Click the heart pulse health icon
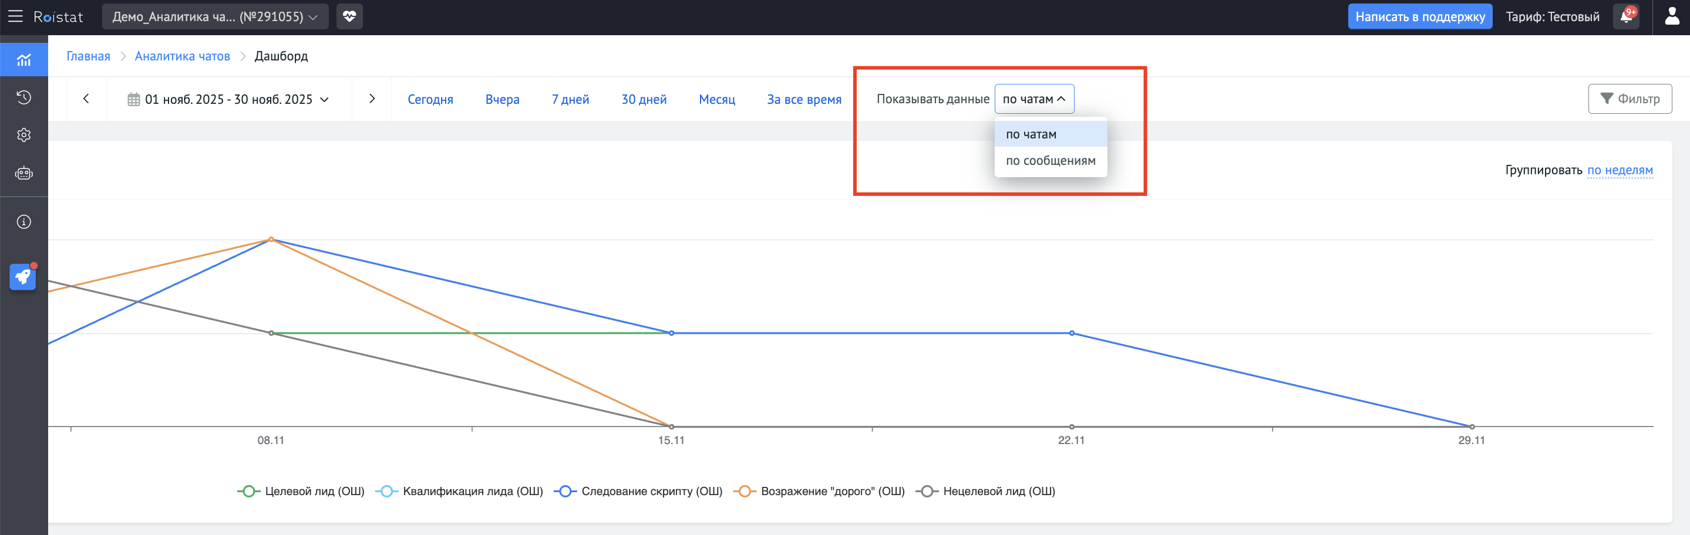The image size is (1690, 535). [349, 16]
